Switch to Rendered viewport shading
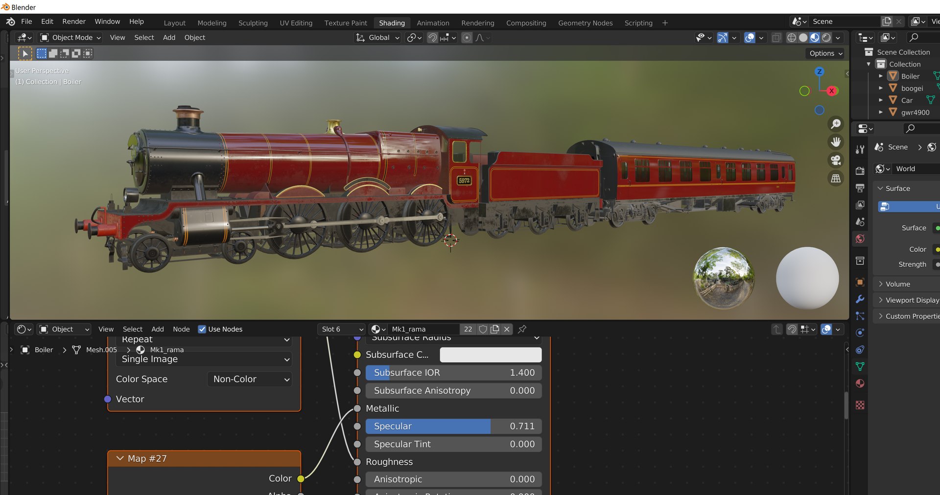Image resolution: width=940 pixels, height=495 pixels. 826,38
